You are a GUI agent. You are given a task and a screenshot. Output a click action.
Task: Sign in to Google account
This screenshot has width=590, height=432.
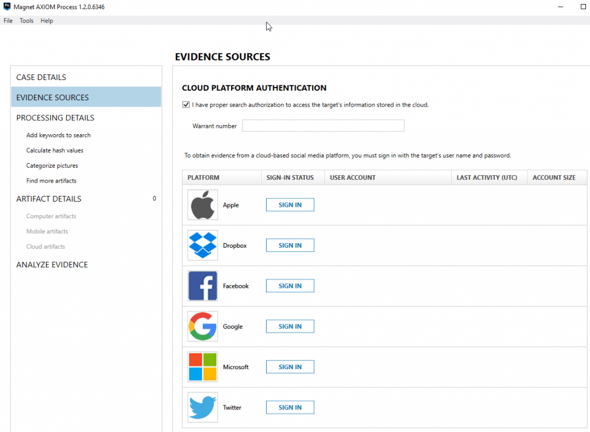290,326
